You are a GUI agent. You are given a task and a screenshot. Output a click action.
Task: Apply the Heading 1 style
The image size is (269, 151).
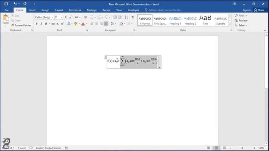tap(175, 21)
